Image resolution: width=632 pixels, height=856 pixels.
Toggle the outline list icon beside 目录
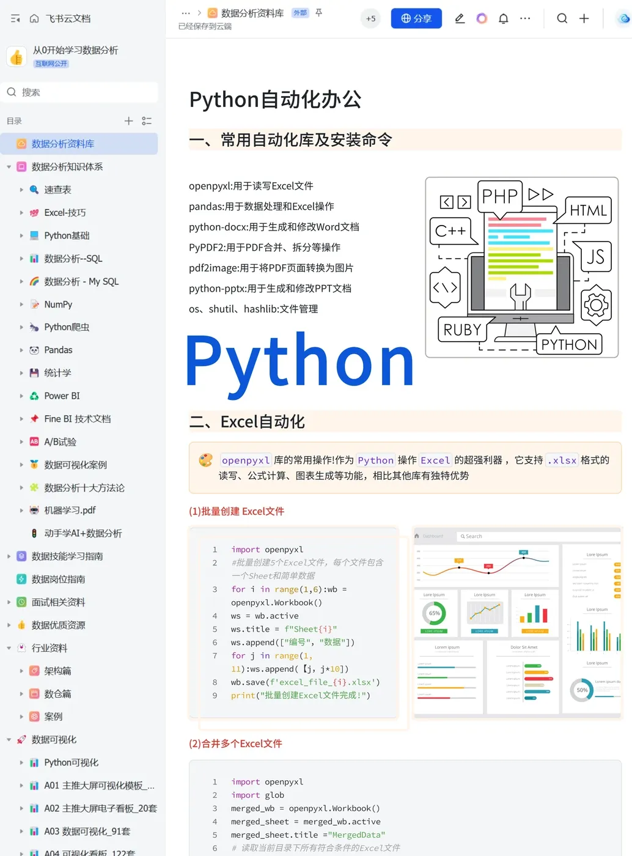point(147,121)
